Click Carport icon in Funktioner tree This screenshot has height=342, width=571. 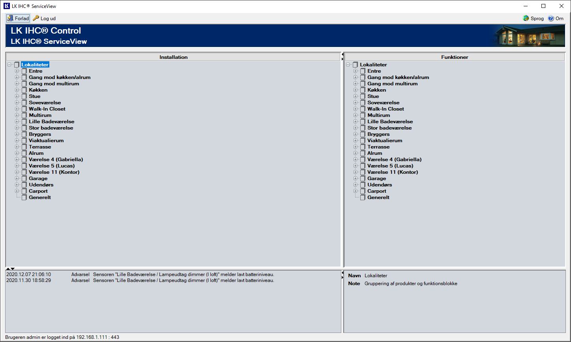tap(363, 191)
